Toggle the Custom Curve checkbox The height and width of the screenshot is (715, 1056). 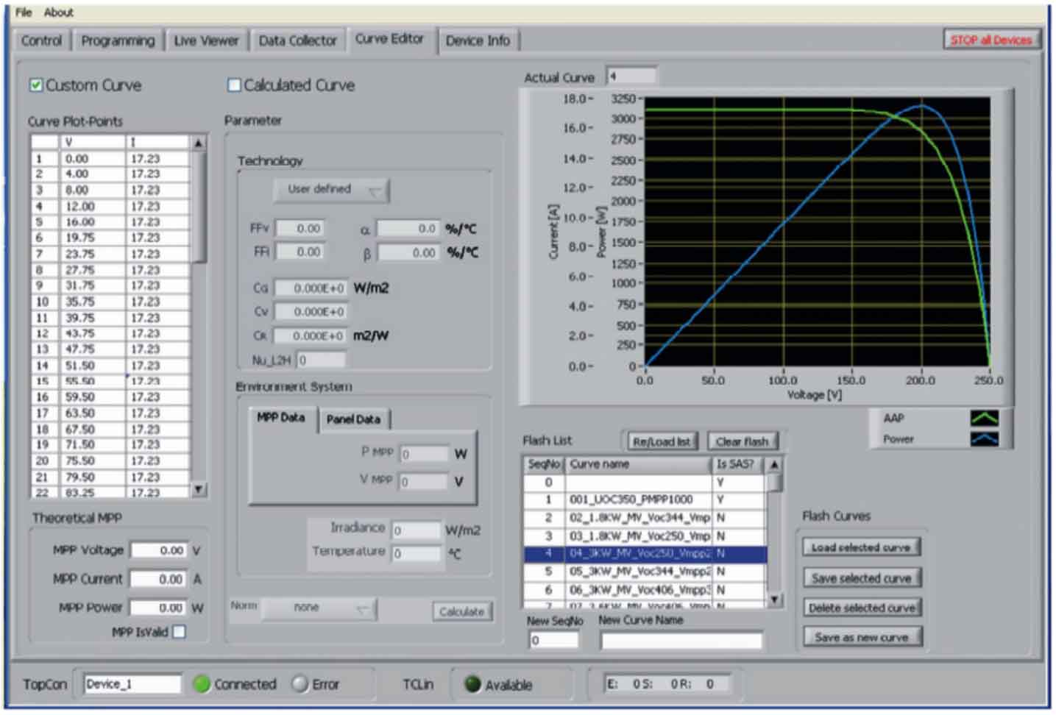pyautogui.click(x=35, y=85)
